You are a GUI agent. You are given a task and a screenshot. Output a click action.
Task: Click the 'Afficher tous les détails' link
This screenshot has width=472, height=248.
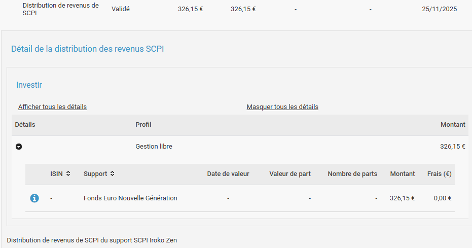[x=52, y=107]
